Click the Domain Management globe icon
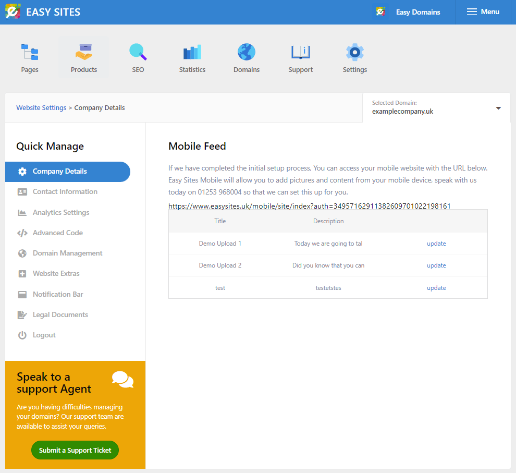Viewport: 516px width, 473px height. (22, 253)
